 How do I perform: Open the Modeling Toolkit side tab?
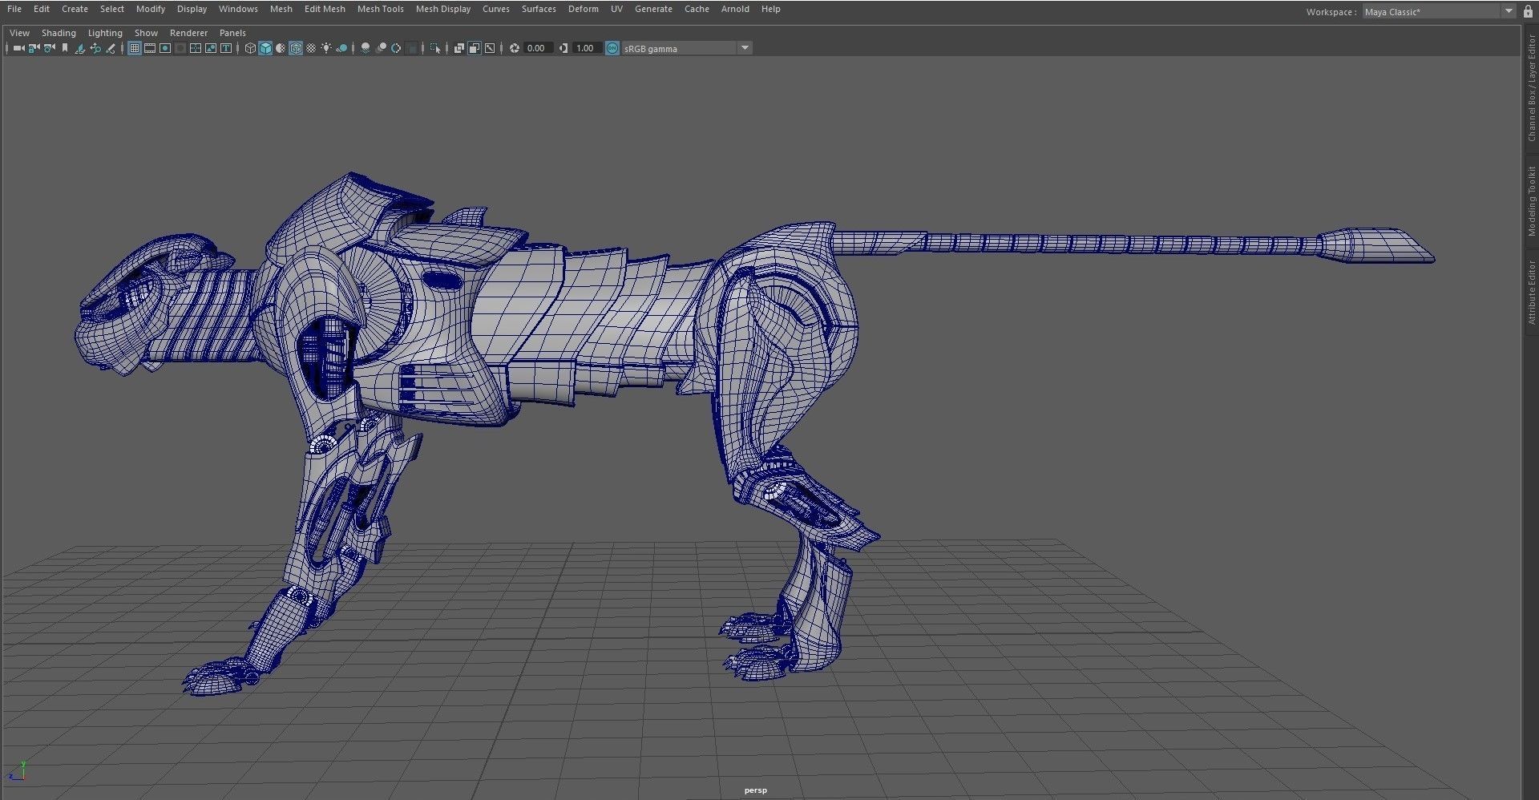[1531, 201]
